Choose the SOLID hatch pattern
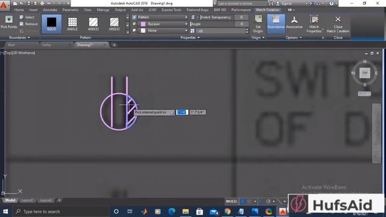Image resolution: width=386 pixels, height=217 pixels. point(51,24)
